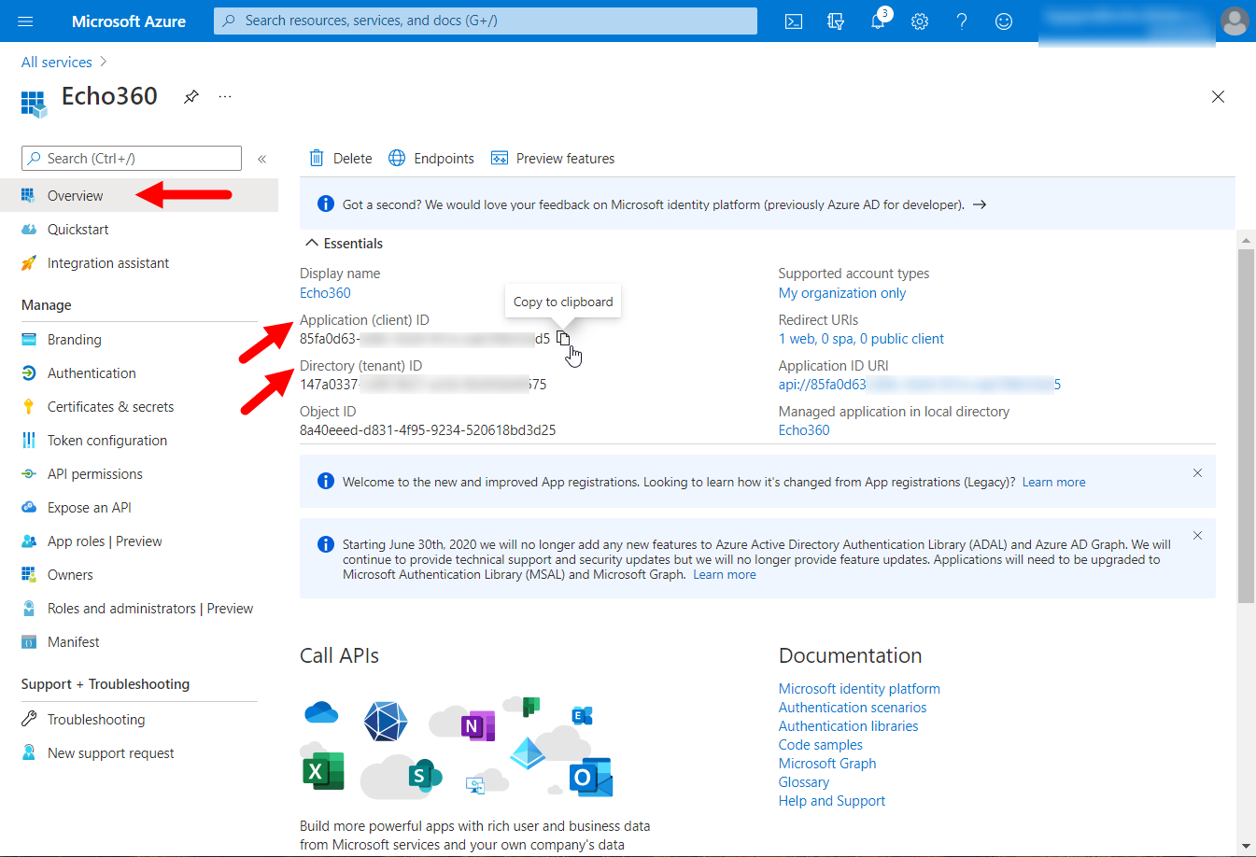Open Code samples link
The width and height of the screenshot is (1256, 857).
pos(821,745)
